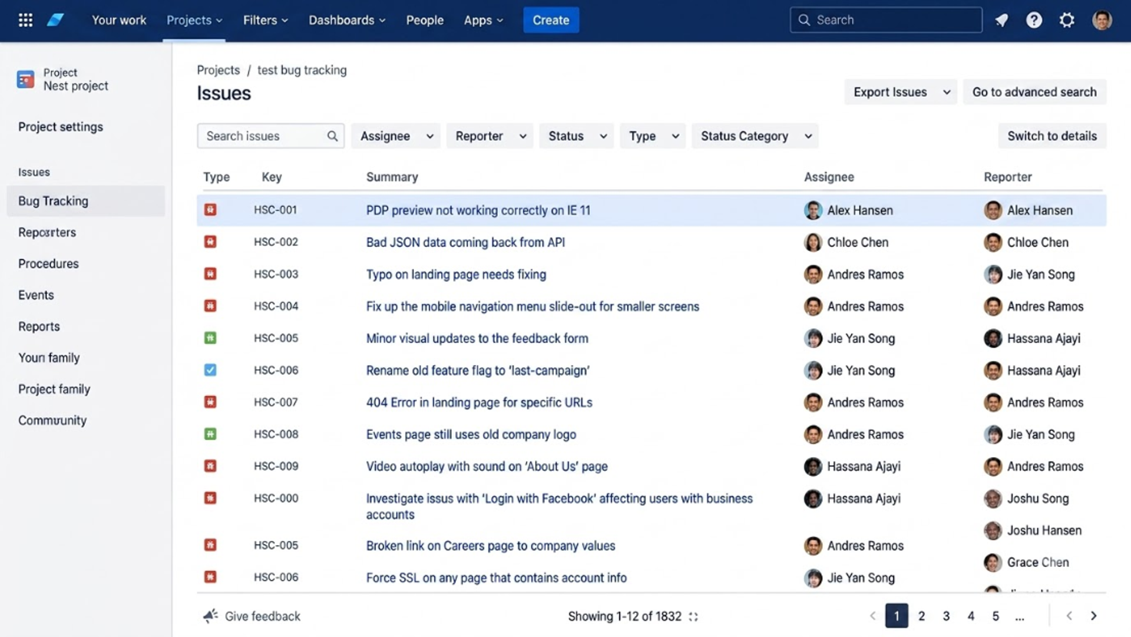
Task: Click Go to advanced search
Action: click(1034, 92)
